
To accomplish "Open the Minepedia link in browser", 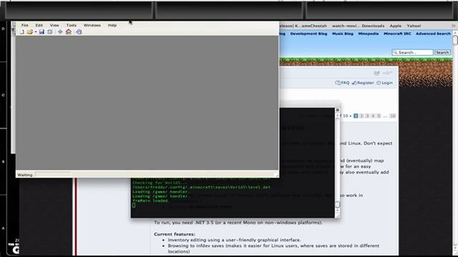I will 369,34.
